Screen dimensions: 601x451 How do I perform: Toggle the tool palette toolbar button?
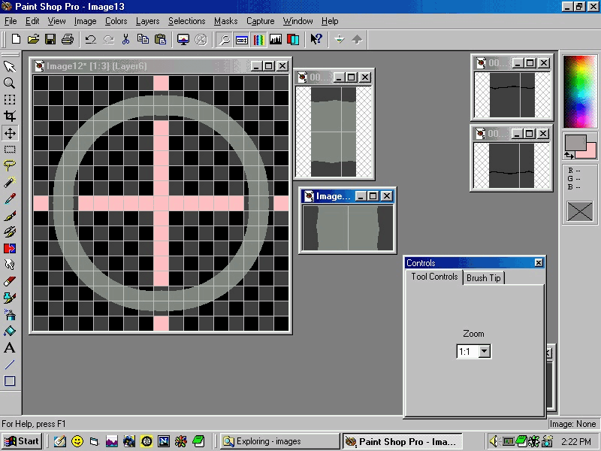225,39
